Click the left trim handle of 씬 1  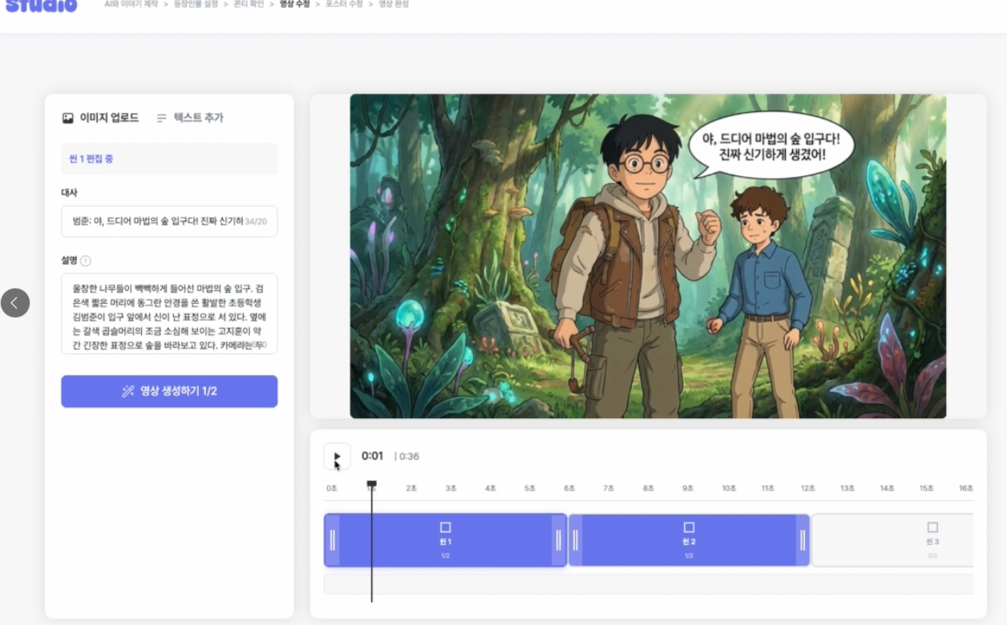[x=333, y=540]
